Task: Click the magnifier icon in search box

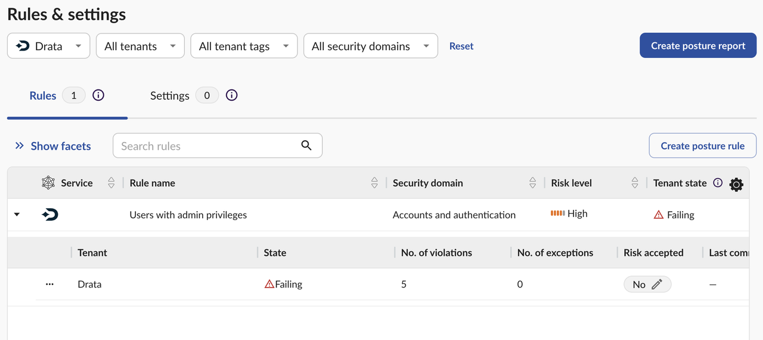Action: pyautogui.click(x=306, y=146)
